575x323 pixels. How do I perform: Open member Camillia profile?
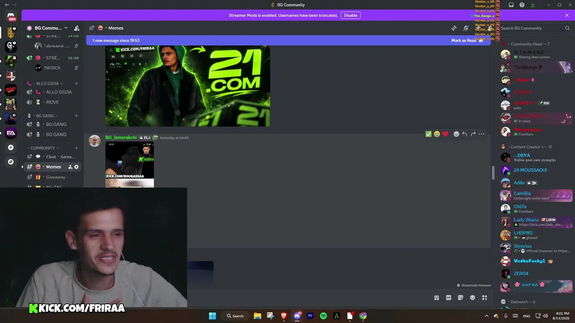click(x=536, y=196)
